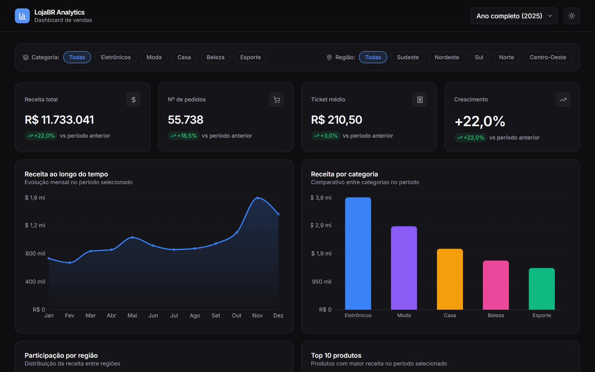Click the $ 3,8 mi axis label
This screenshot has height=372, width=595.
pos(321,198)
